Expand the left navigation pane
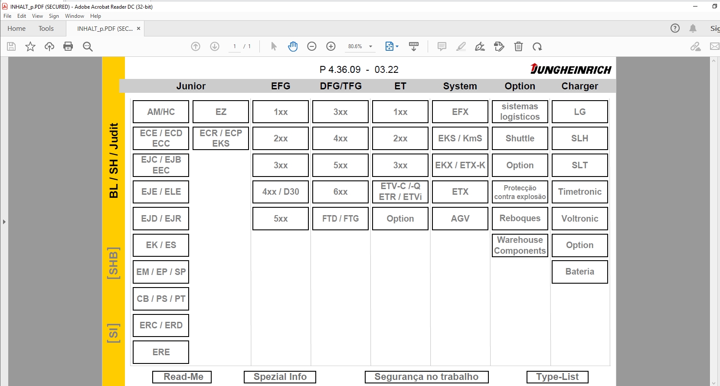This screenshot has height=386, width=720. point(4,222)
